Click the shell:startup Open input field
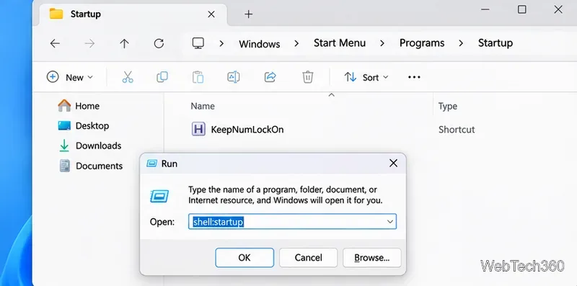This screenshot has width=577, height=286. pyautogui.click(x=292, y=222)
